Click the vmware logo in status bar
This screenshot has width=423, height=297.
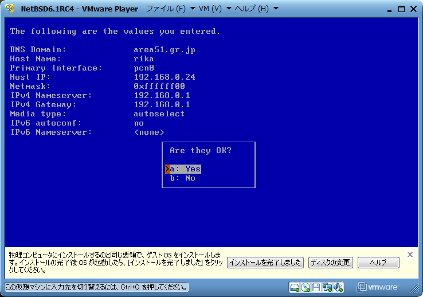(x=377, y=287)
